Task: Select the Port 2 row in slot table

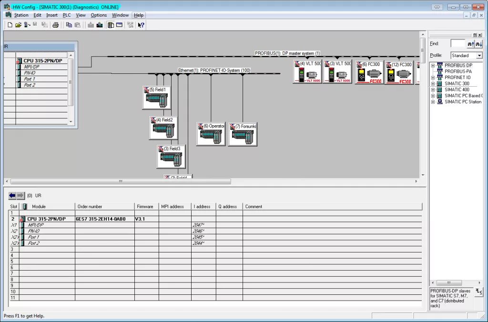Action: pos(215,243)
